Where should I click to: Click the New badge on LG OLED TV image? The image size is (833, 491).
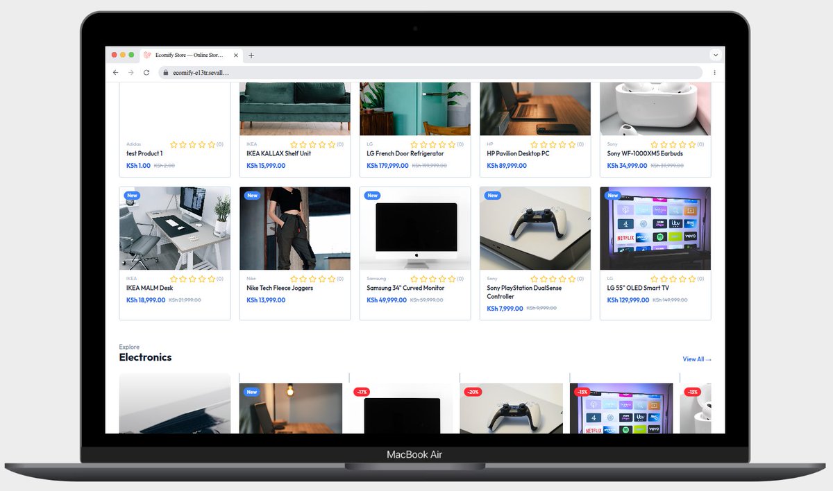[x=612, y=196]
